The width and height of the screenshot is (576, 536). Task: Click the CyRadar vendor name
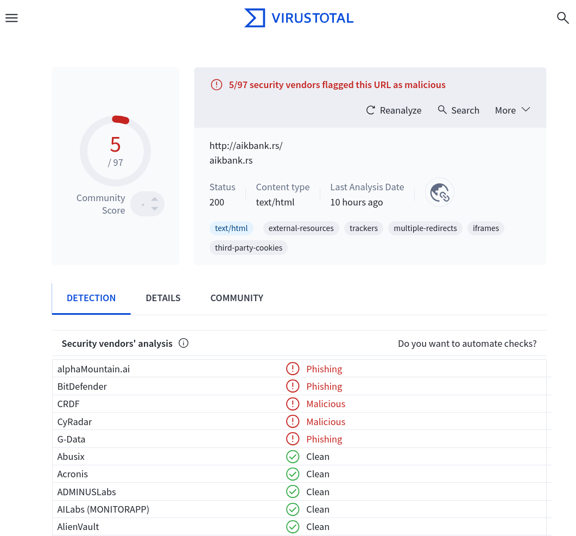[x=74, y=422]
